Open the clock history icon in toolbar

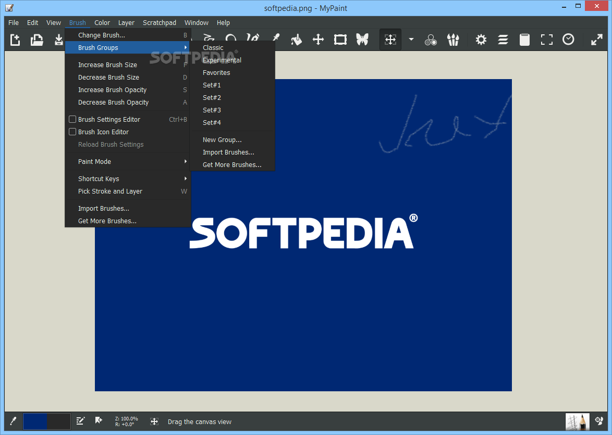(x=568, y=40)
